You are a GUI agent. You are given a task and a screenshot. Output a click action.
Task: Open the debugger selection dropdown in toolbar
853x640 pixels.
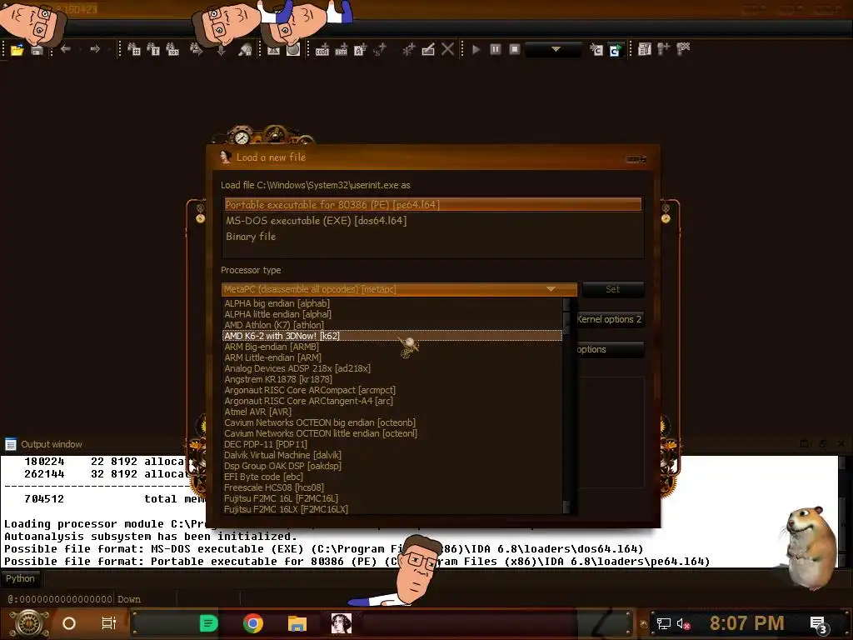(555, 49)
